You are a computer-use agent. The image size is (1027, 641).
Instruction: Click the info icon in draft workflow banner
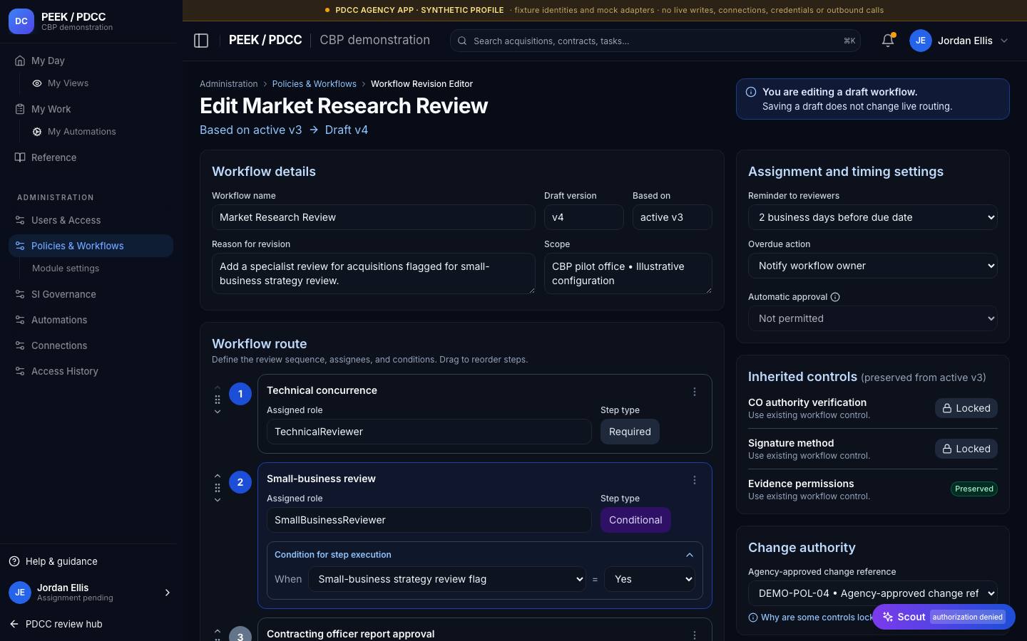751,92
